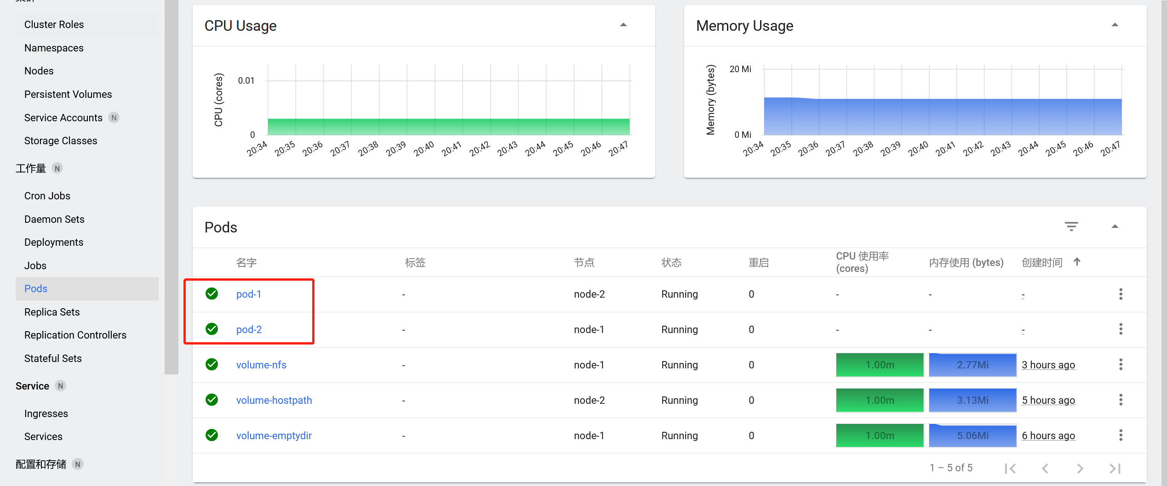Click the '3 hours ago' creation time
This screenshot has height=486, width=1167.
[x=1048, y=365]
